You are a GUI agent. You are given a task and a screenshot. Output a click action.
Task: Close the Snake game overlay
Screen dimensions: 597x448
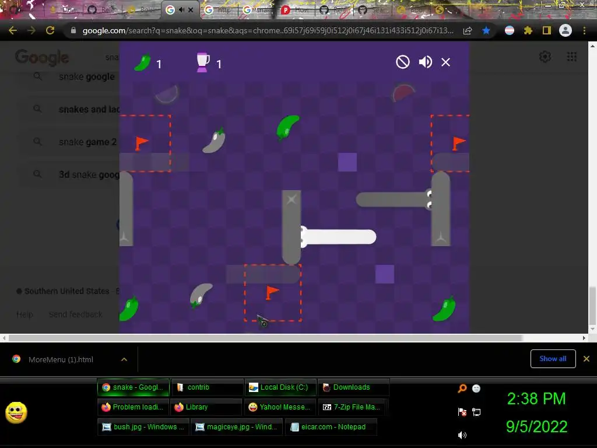tap(445, 62)
